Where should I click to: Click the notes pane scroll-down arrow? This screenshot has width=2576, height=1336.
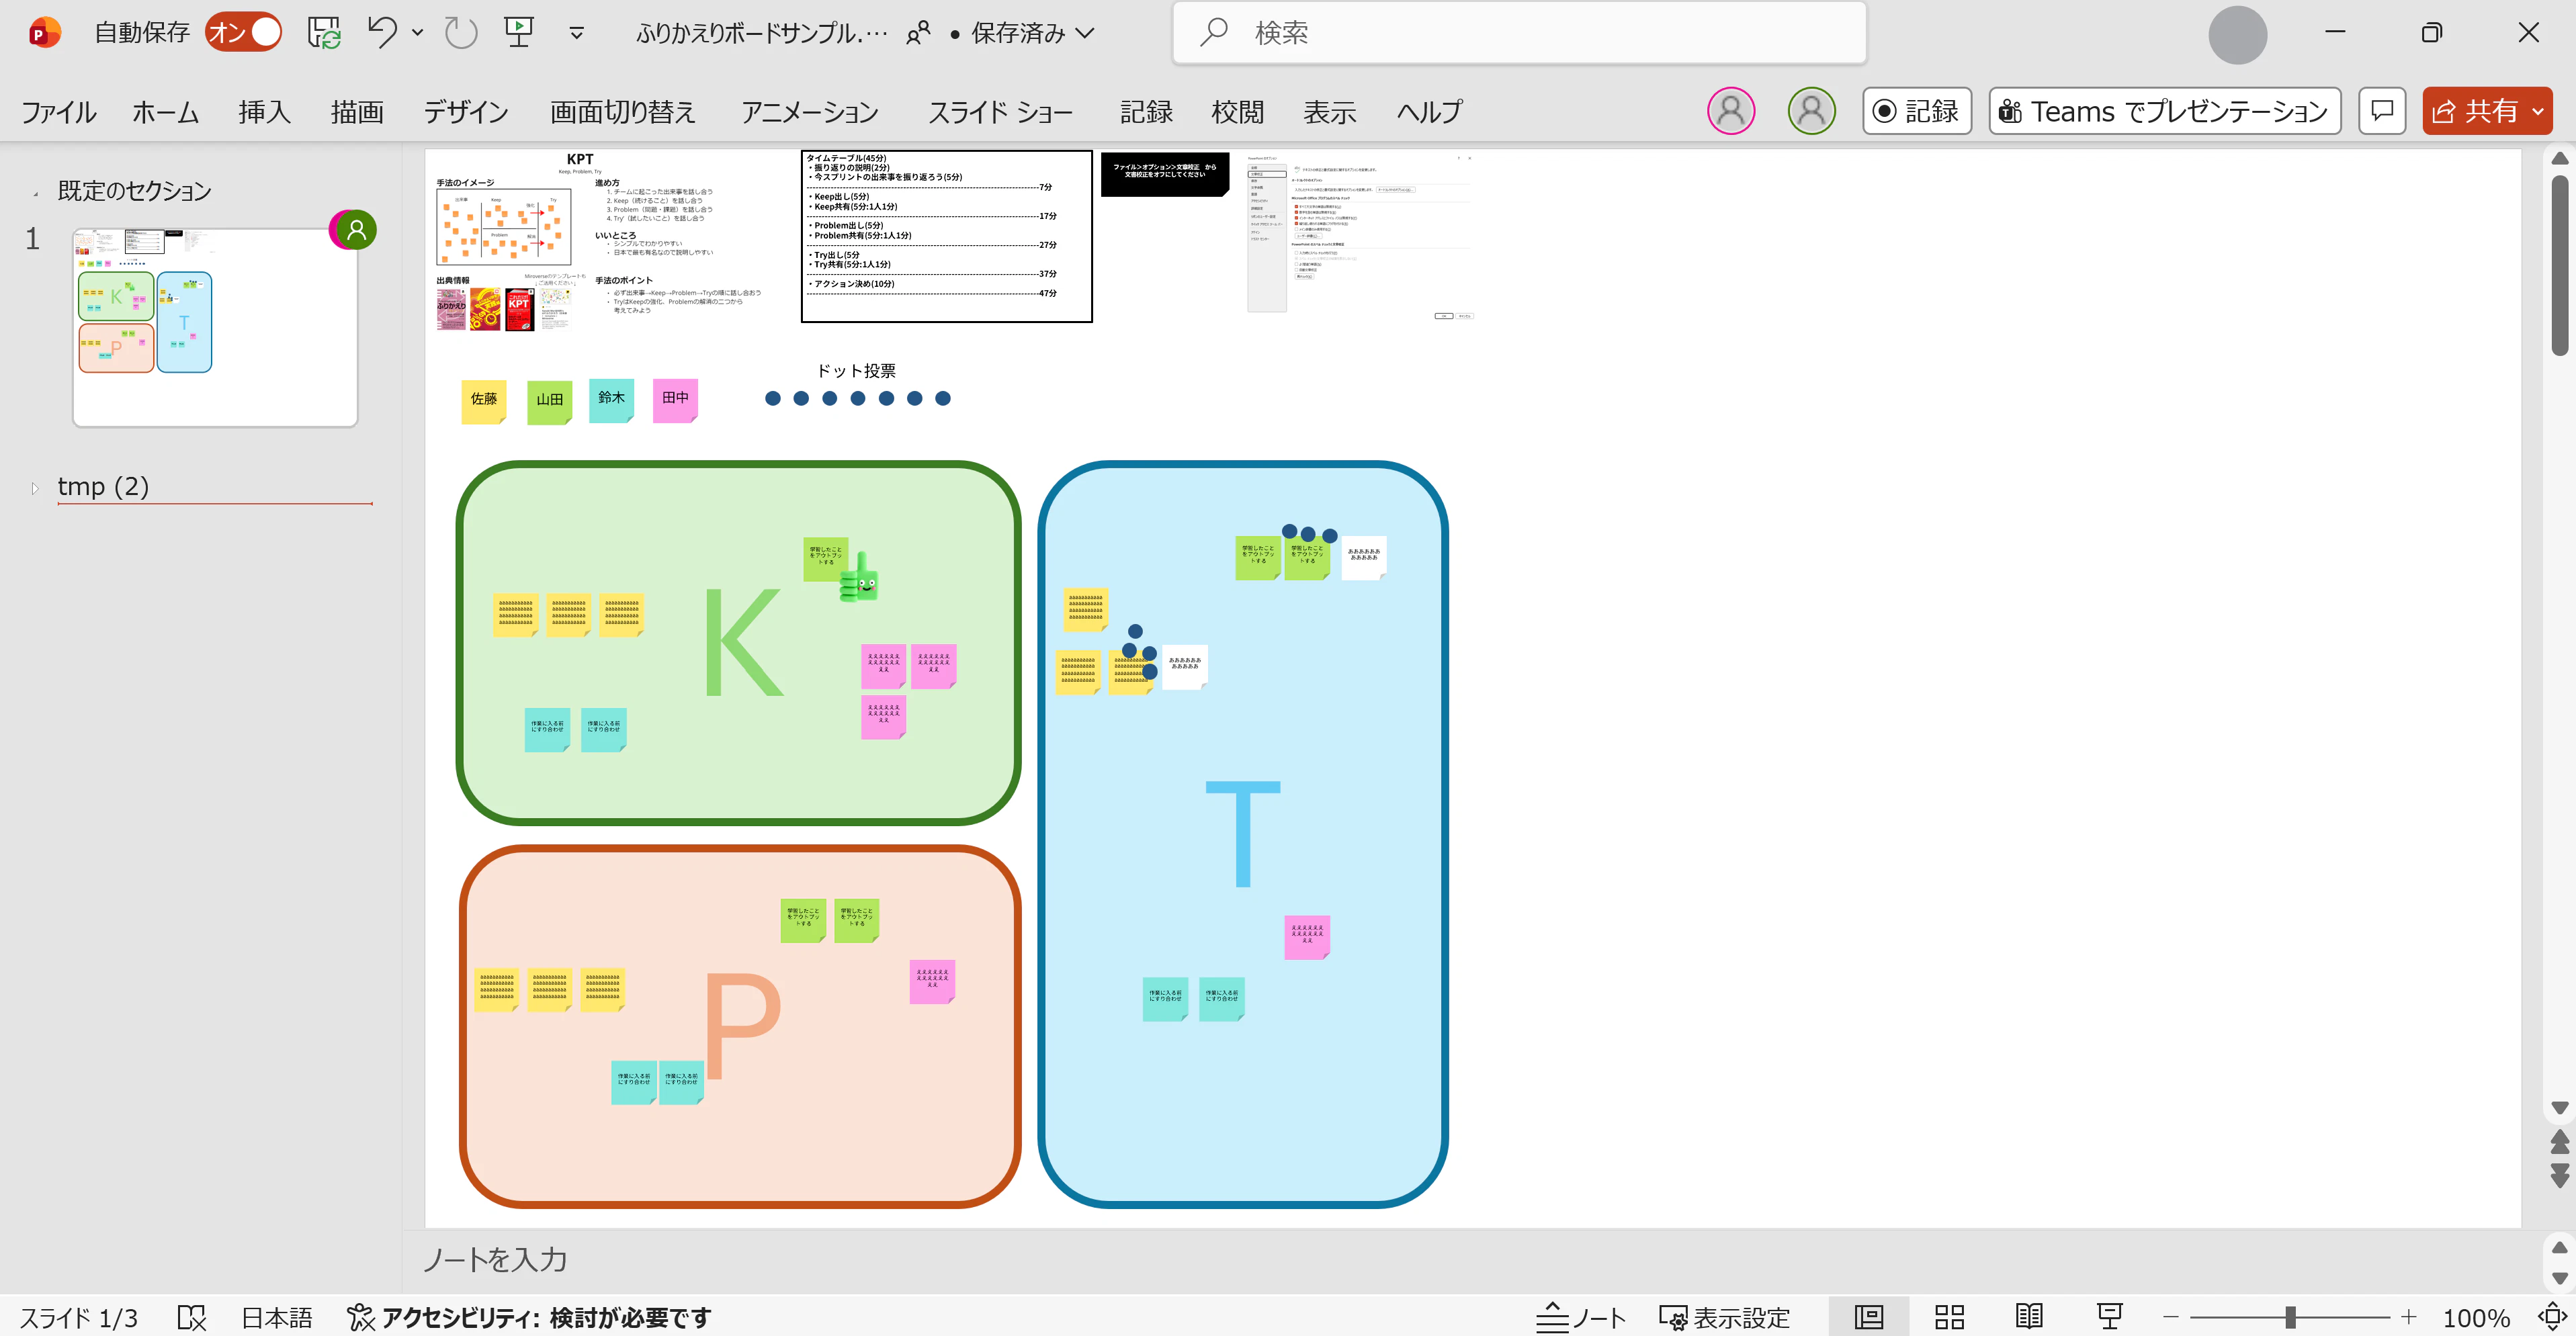tap(2560, 1278)
